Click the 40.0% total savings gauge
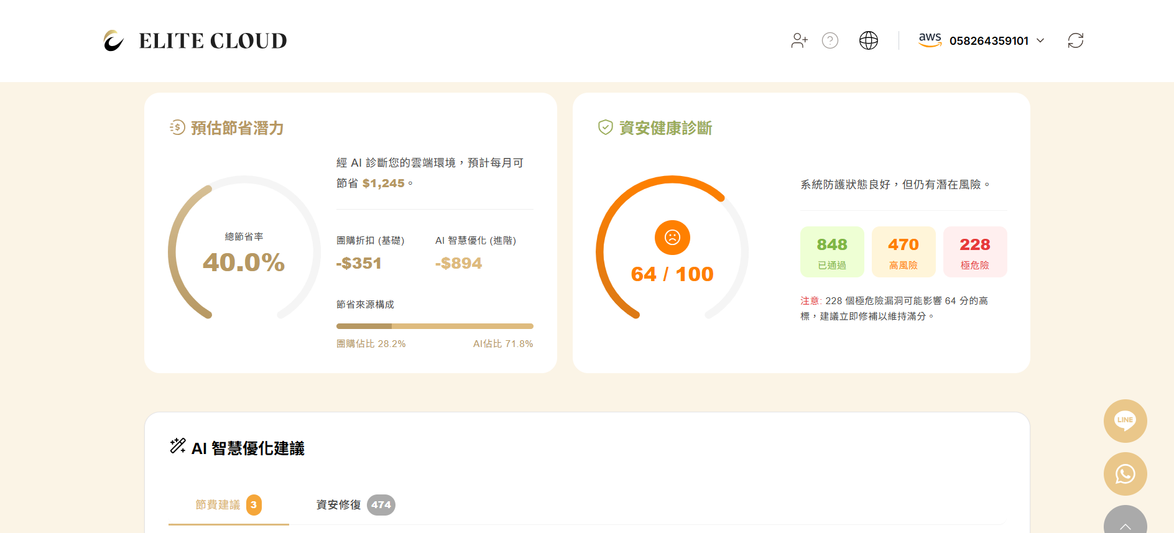1174x533 pixels. (244, 252)
